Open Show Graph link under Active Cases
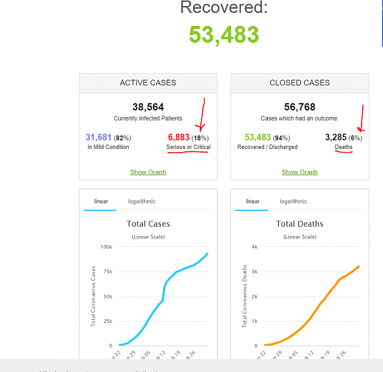Screen dimensions: 383x372 [148, 172]
